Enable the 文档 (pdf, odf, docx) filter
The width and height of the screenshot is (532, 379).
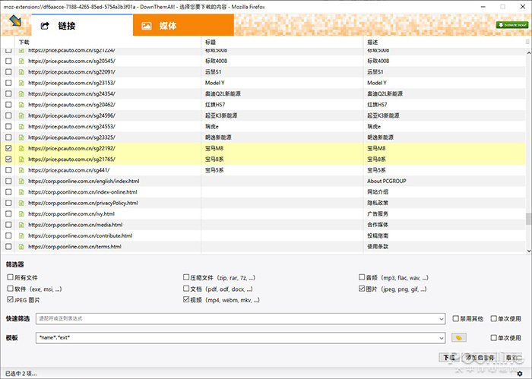186,289
